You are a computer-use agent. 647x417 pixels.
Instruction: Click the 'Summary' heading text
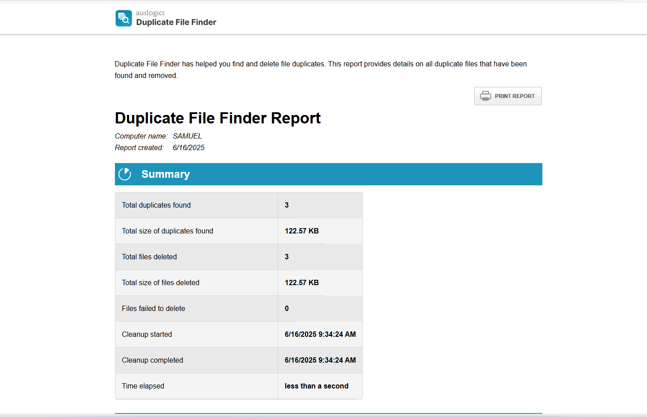[165, 174]
